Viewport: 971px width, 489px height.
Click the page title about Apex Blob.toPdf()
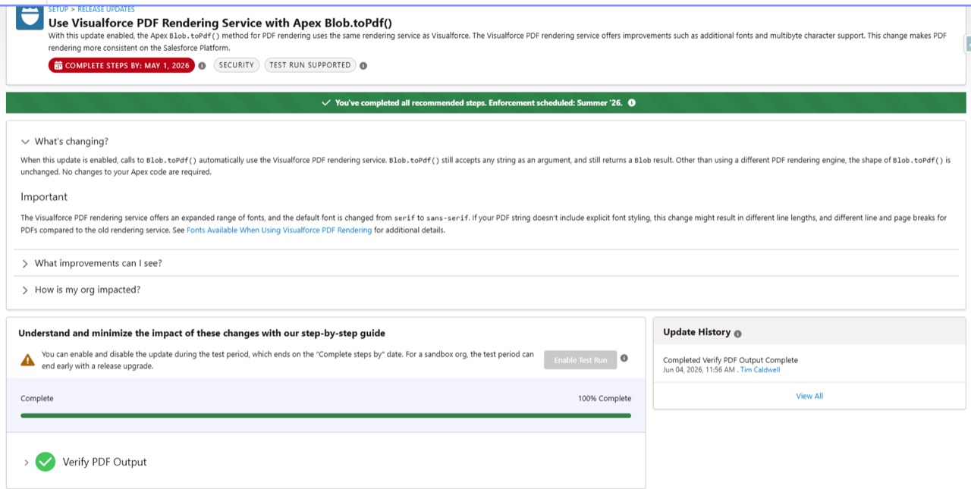click(221, 23)
